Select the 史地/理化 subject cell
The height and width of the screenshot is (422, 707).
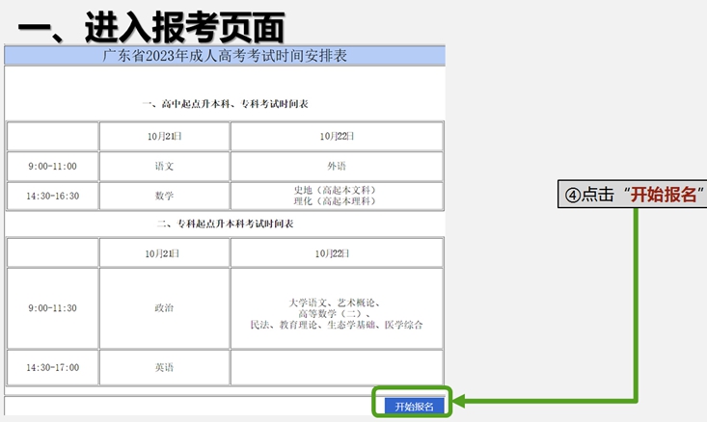337,196
